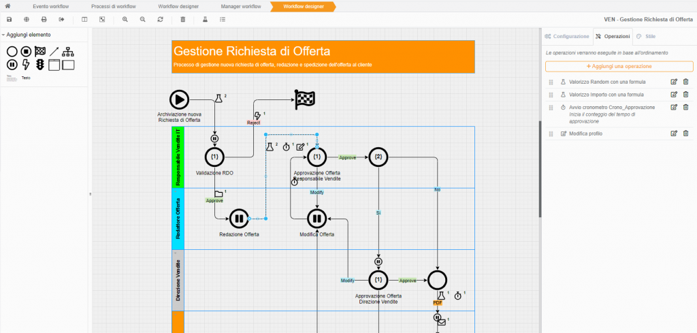Click the trash icon in the top toolbar
The height and width of the screenshot is (333, 697).
182,20
